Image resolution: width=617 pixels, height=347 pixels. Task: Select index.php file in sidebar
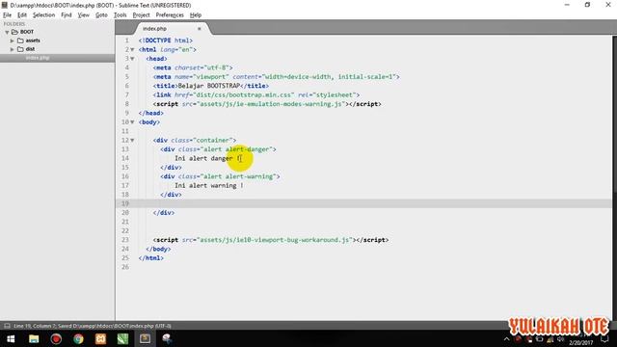[x=38, y=58]
